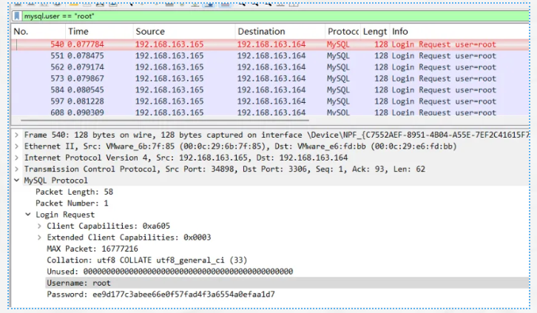Expand the Internet Protocol Version 4 node
The height and width of the screenshot is (313, 537).
tap(17, 158)
